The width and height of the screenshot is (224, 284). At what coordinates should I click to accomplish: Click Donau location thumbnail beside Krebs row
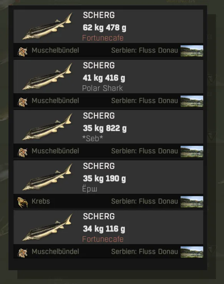(192, 202)
